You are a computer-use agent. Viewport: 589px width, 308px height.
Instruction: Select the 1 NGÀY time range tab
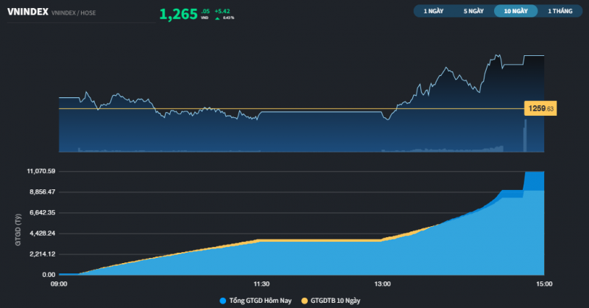point(434,11)
